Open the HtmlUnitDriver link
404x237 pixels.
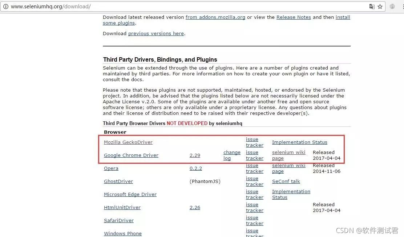(x=122, y=208)
